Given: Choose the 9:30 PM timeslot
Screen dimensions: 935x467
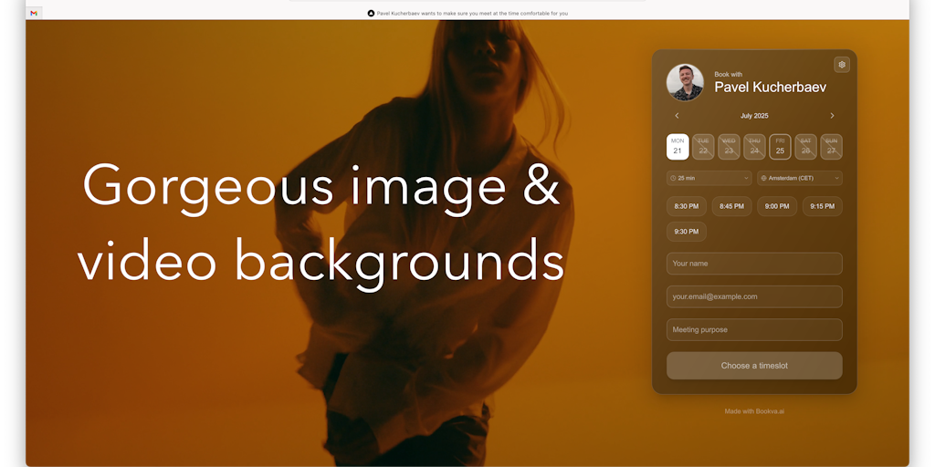Looking at the screenshot, I should (x=686, y=232).
